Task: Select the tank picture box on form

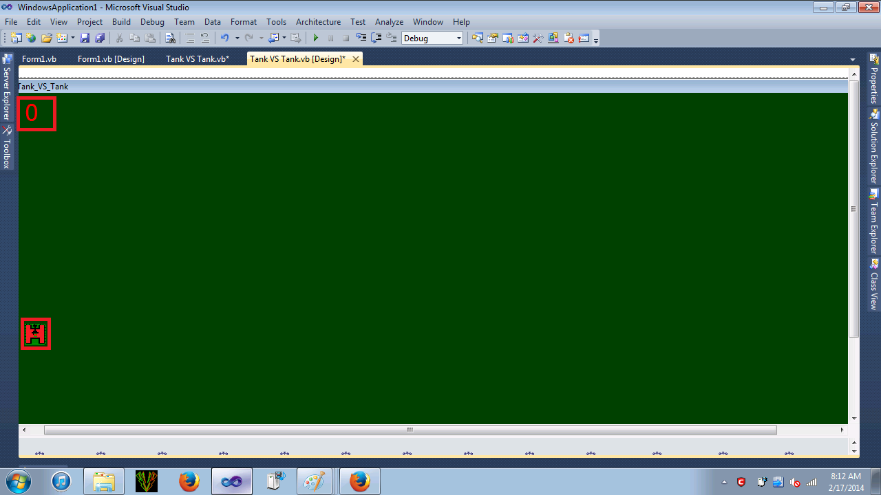Action: click(35, 333)
